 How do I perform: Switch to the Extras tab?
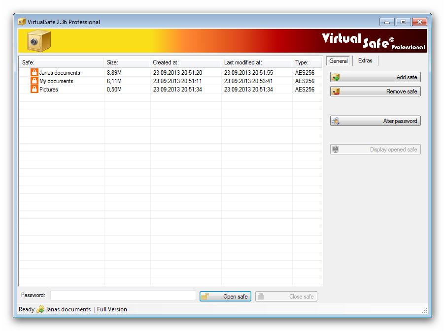365,60
